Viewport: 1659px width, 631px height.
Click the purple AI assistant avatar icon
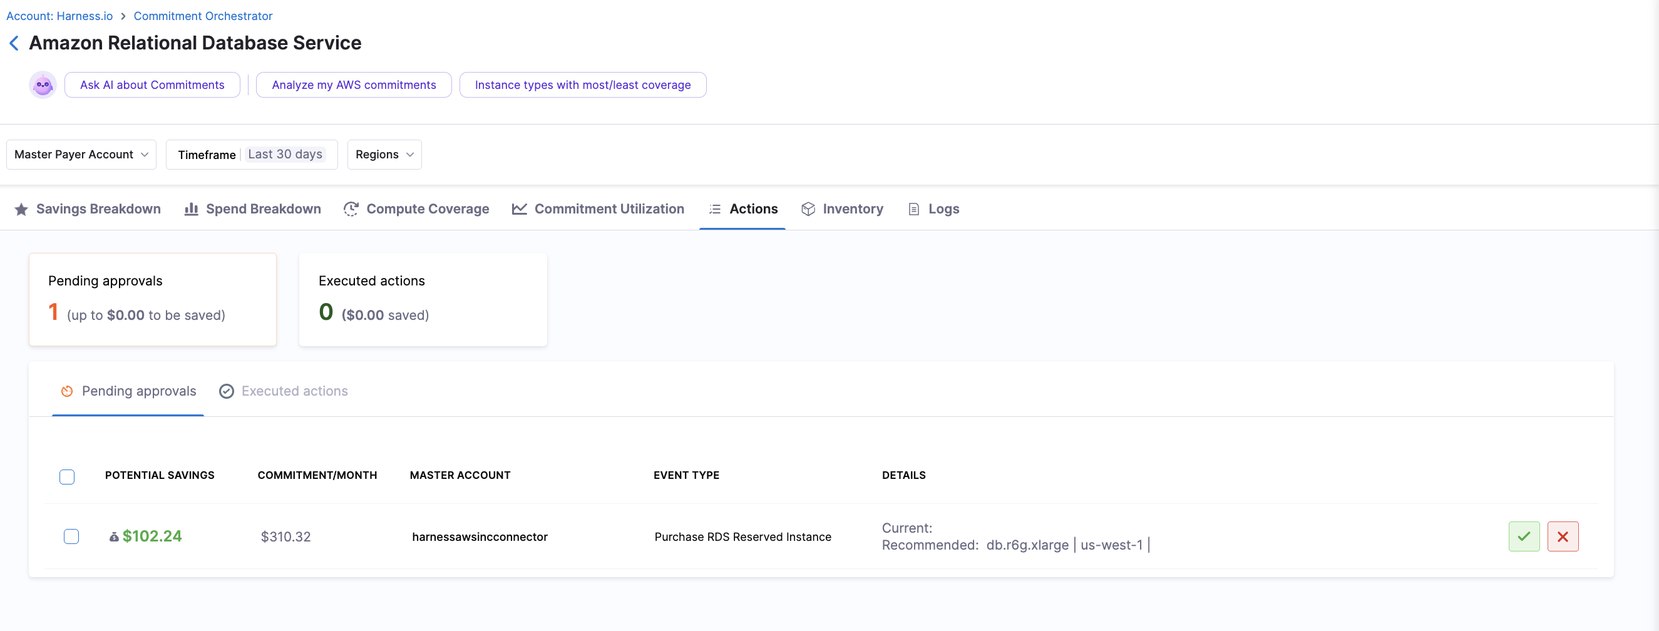click(x=43, y=85)
